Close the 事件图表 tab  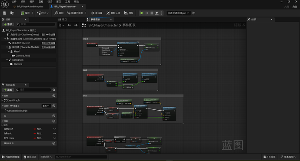coord(111,20)
